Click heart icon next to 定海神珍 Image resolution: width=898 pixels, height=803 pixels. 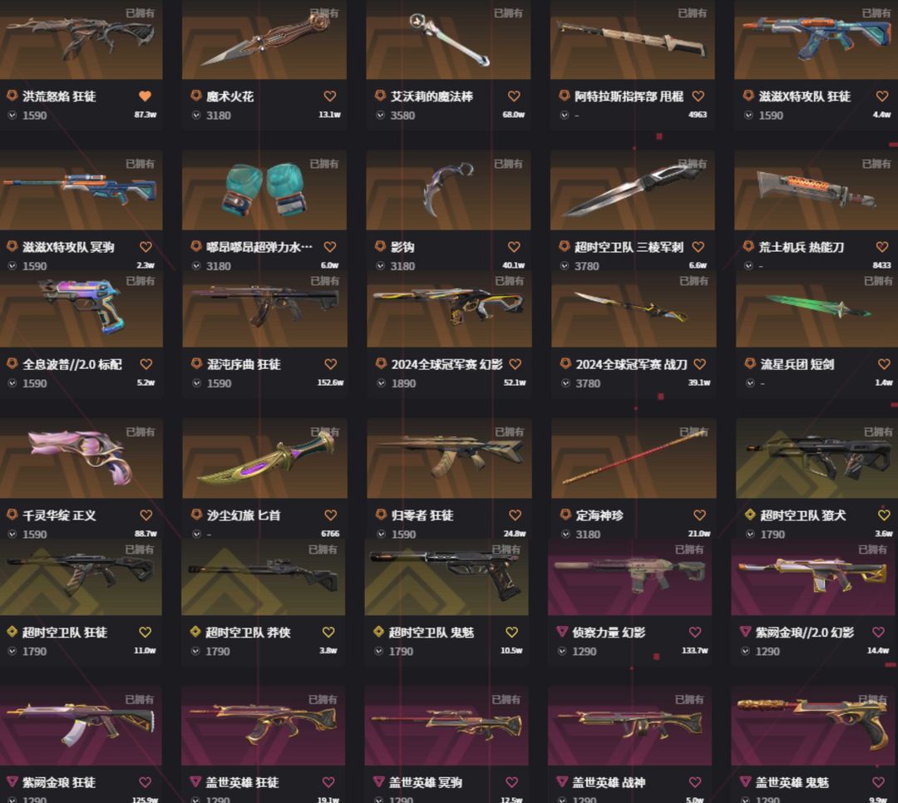coord(699,515)
